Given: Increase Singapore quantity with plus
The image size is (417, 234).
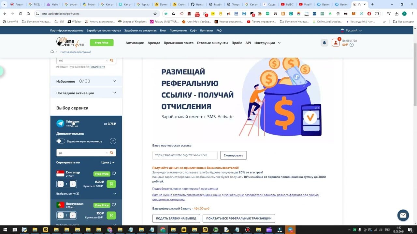Looking at the screenshot, I should point(73,184).
